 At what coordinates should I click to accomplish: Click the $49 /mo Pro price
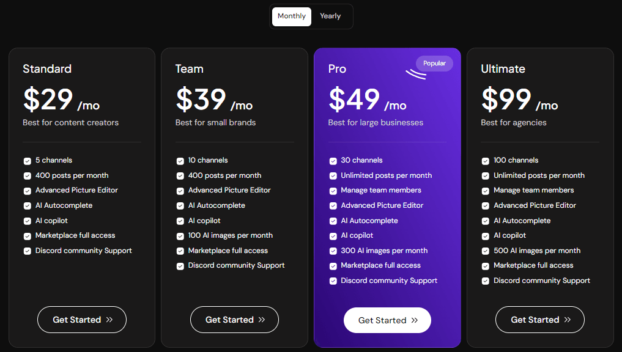(368, 99)
